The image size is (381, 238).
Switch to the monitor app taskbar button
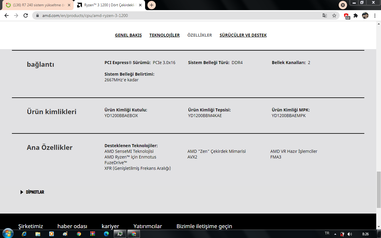coord(120,234)
